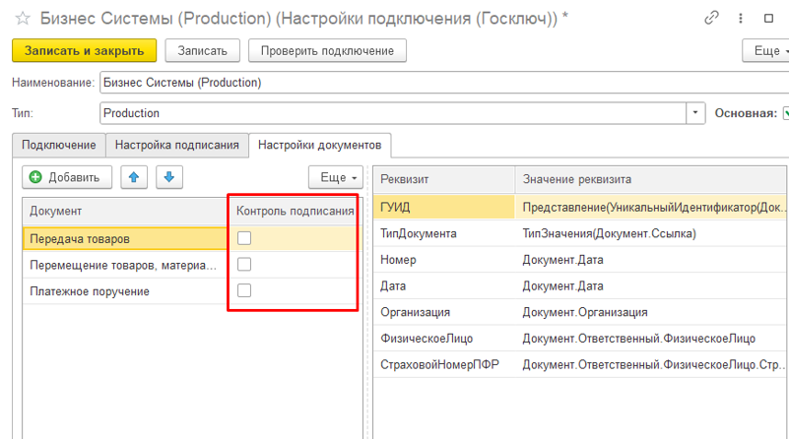This screenshot has width=789, height=439.
Task: Select the "ФизическоеЛицо" attribute cell
Action: [x=444, y=338]
